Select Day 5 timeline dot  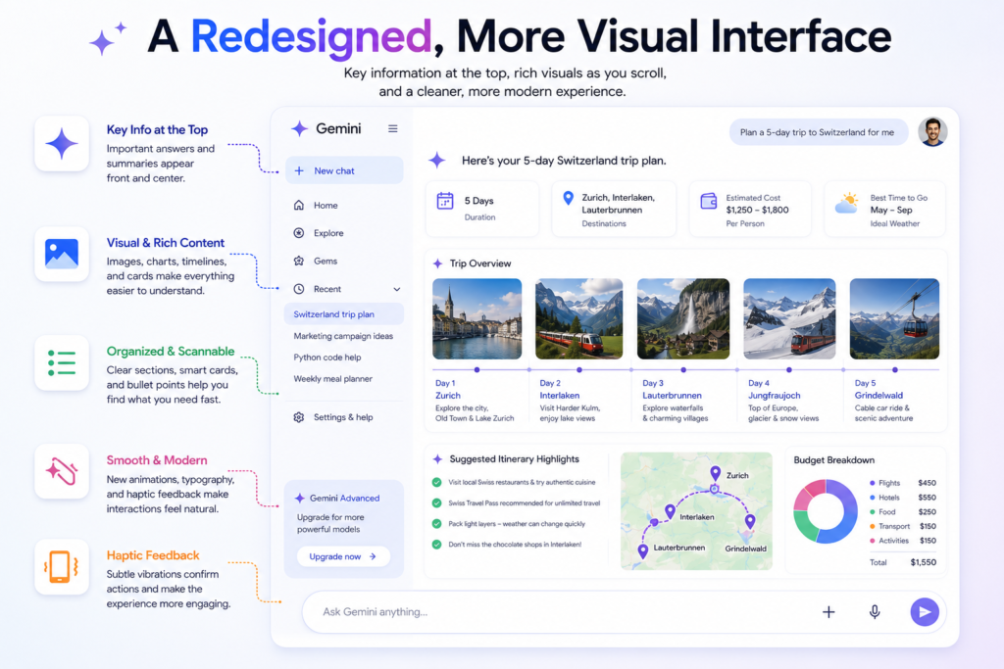[x=895, y=369]
